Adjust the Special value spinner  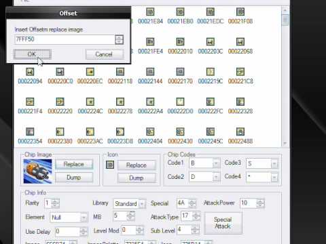192,203
